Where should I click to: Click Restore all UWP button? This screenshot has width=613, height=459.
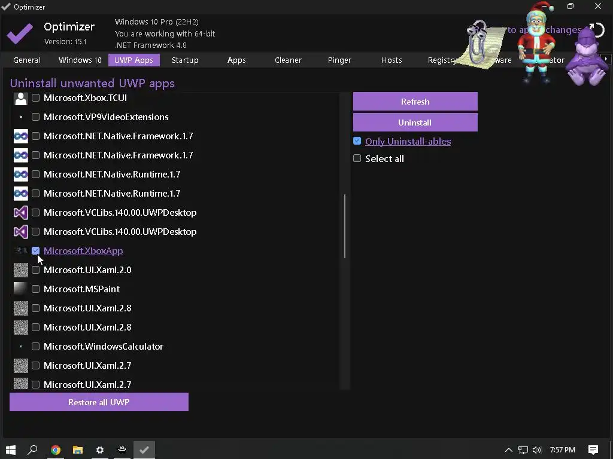[x=99, y=402]
